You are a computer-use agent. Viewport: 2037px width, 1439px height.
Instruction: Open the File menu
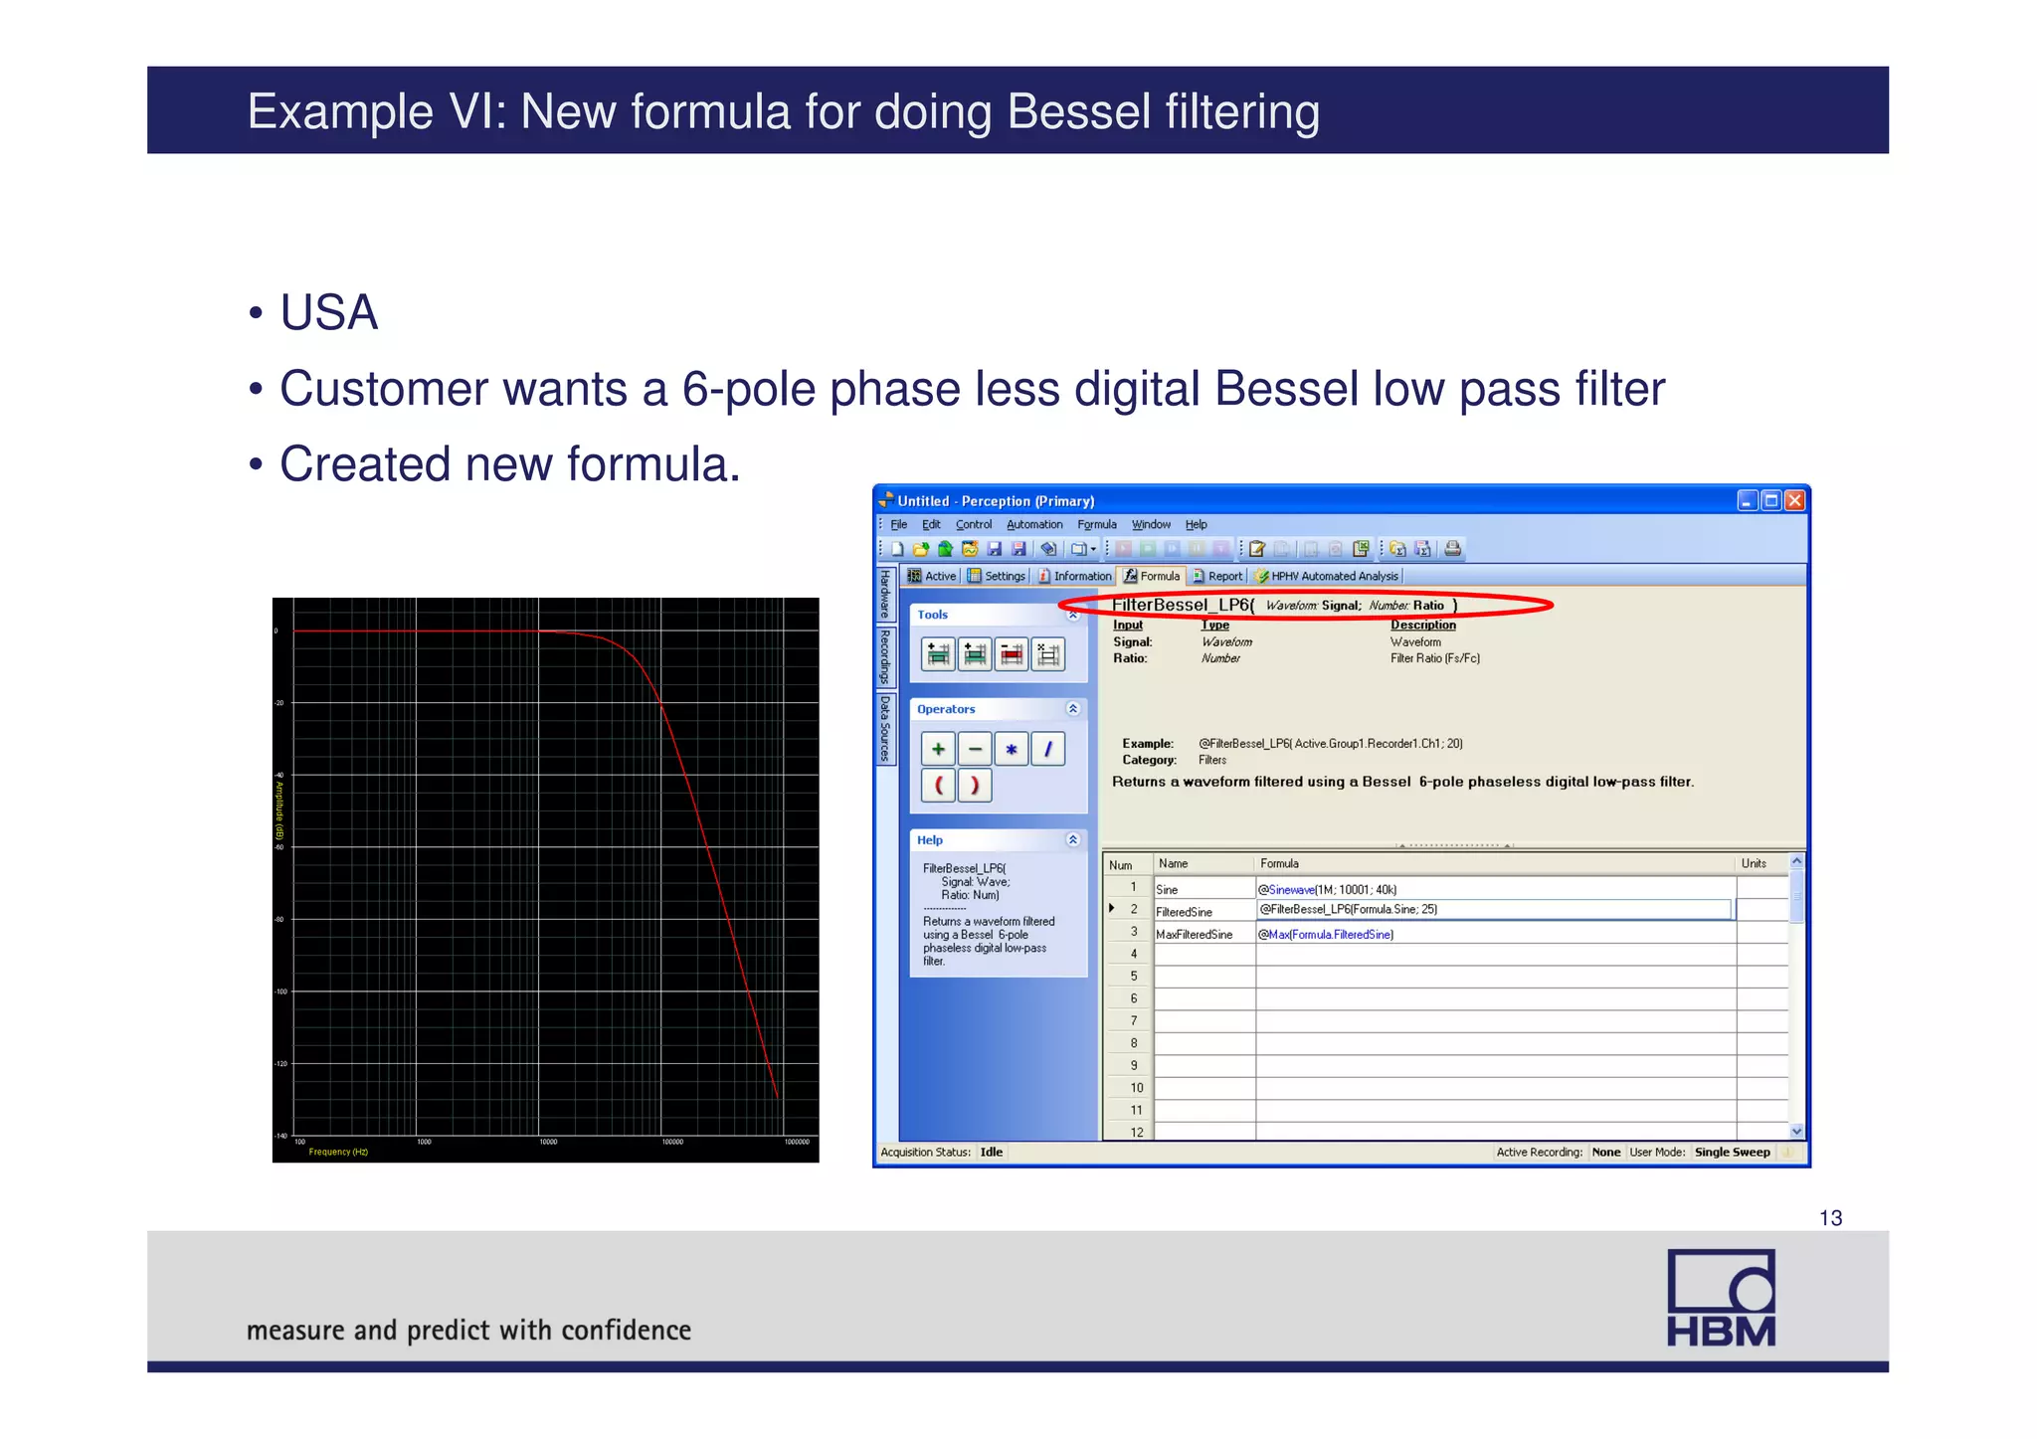point(899,525)
